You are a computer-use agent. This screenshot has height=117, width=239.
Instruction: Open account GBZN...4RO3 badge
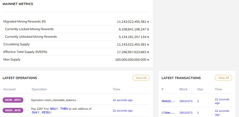click(13, 100)
